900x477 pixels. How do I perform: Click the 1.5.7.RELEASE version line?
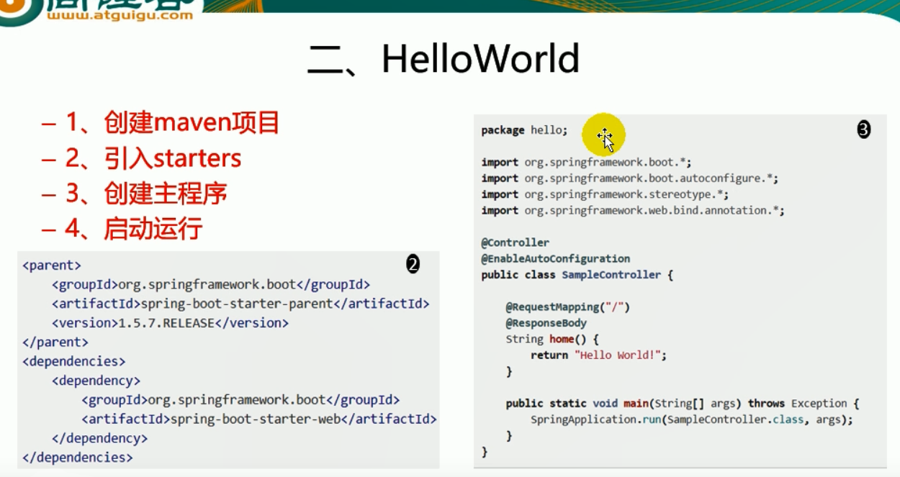tap(170, 323)
